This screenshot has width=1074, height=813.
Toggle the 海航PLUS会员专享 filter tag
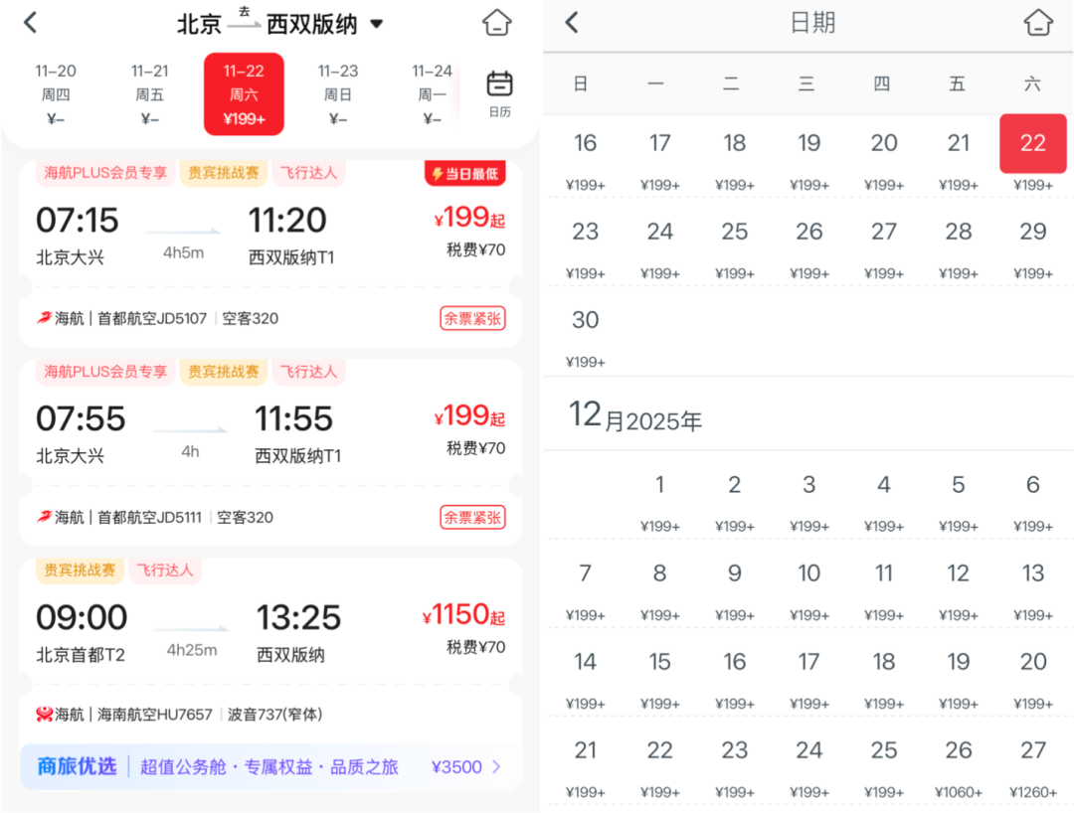[x=103, y=173]
